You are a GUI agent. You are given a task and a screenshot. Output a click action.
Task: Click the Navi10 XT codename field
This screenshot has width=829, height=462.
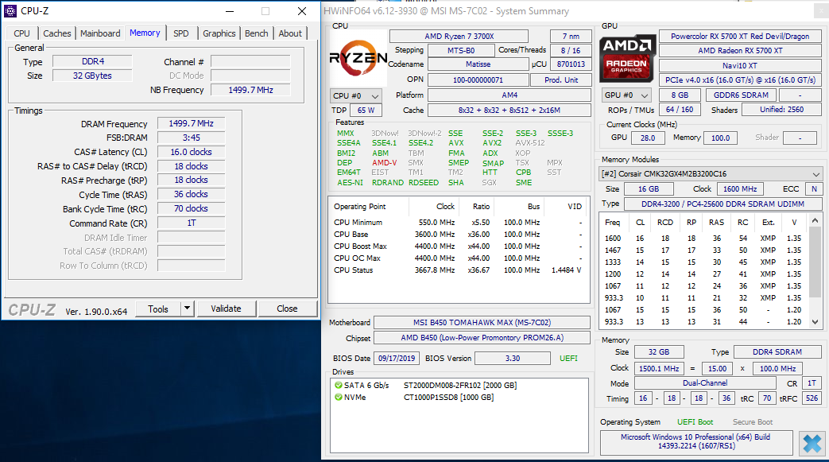[740, 65]
